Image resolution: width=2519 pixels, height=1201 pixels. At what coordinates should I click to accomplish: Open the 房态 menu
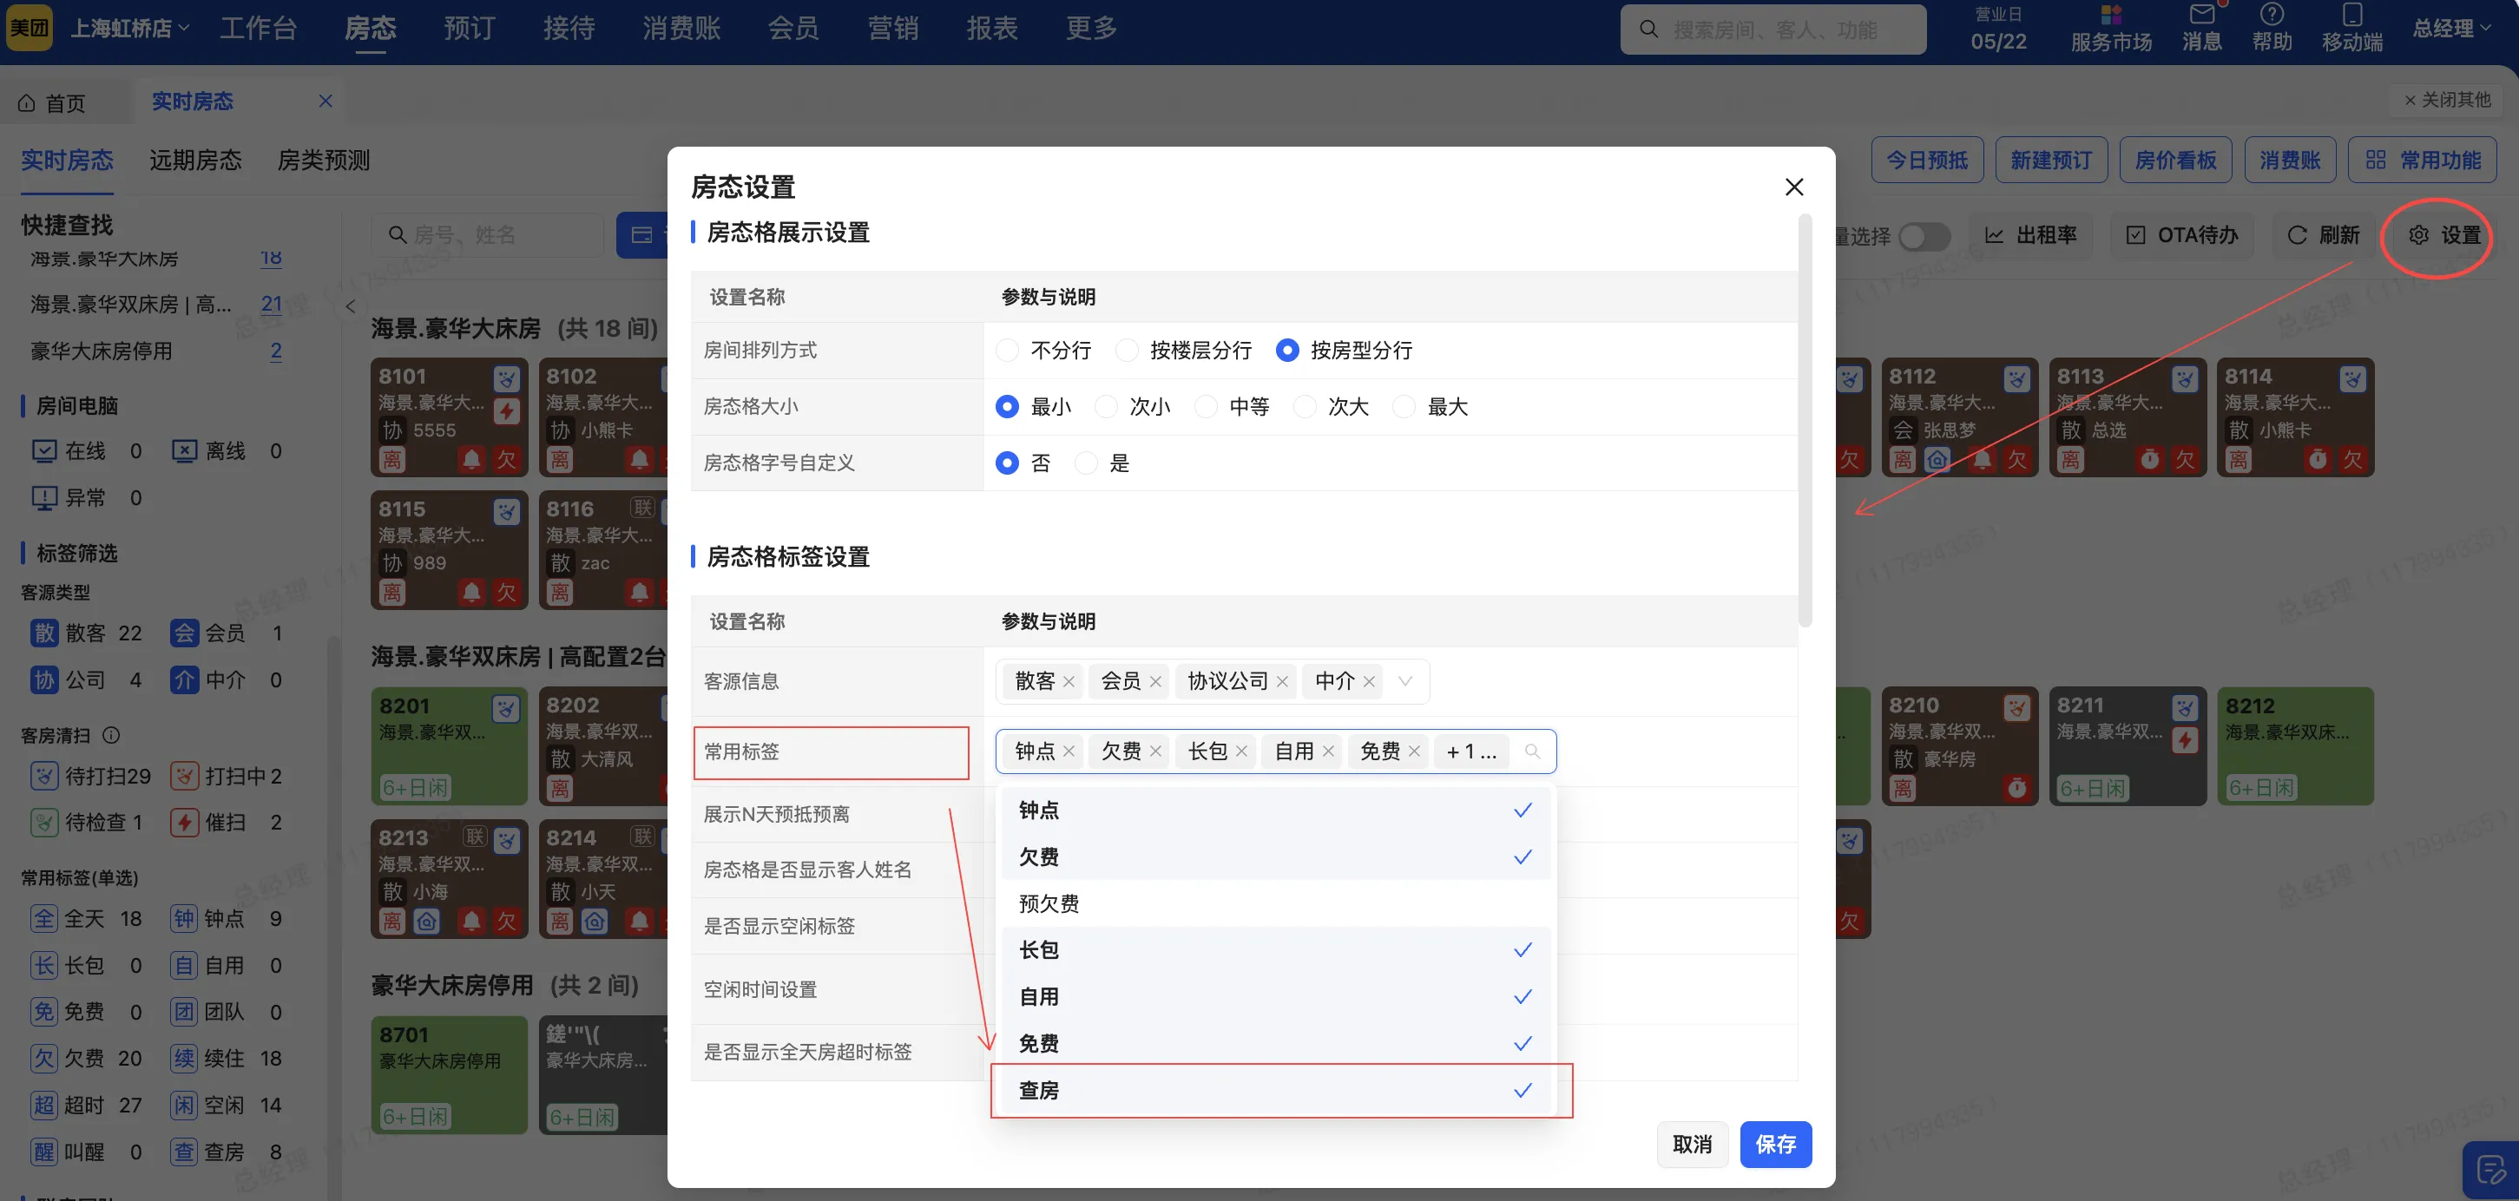coord(370,29)
